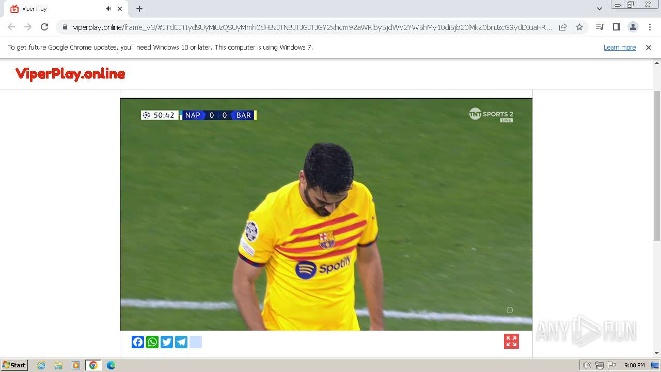
Task: View site security lock information
Action: click(x=65, y=27)
